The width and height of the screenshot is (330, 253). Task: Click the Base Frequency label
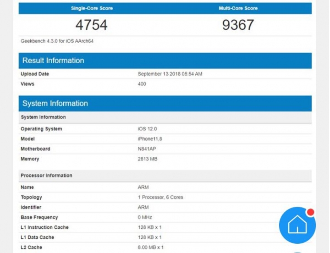point(39,217)
